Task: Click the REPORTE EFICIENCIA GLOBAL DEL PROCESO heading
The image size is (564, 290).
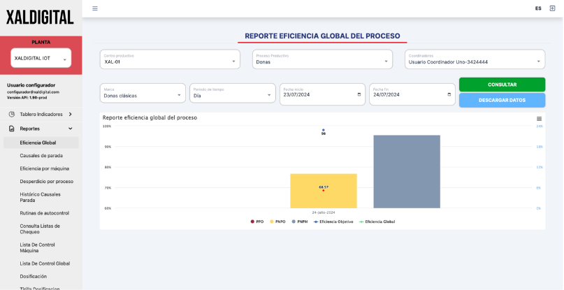Action: [322, 36]
